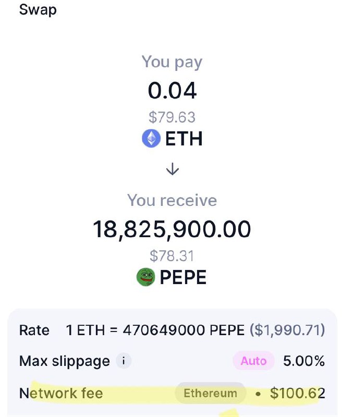Click the ETH coin icon

click(151, 138)
